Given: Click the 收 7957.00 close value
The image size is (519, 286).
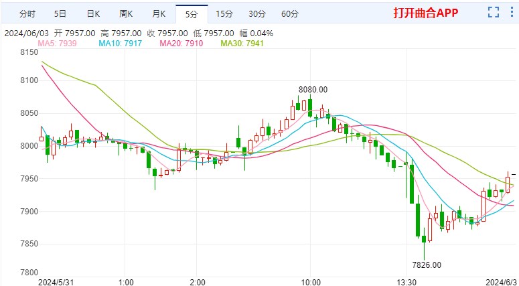Looking at the screenshot, I should (x=167, y=33).
